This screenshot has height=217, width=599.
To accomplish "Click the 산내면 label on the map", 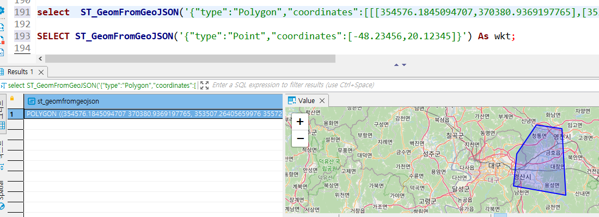I will pyautogui.click(x=583, y=193).
